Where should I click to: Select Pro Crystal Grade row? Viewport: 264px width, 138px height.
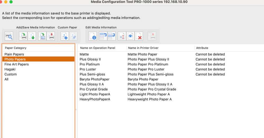(x=171, y=89)
